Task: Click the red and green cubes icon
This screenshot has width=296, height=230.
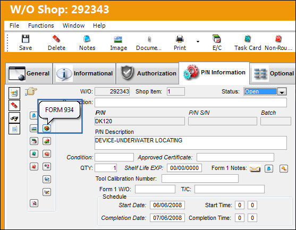Action: [x=47, y=141]
